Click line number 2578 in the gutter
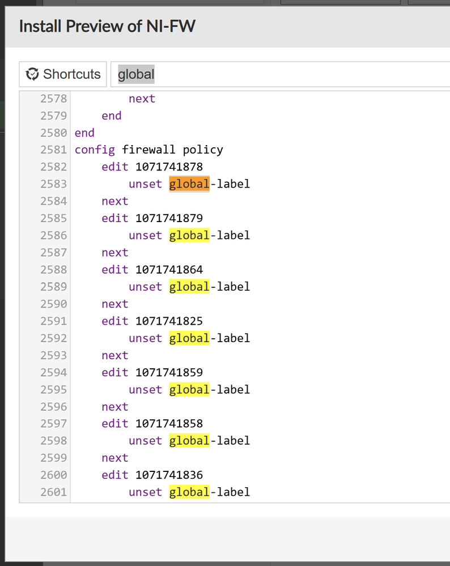 pyautogui.click(x=53, y=99)
